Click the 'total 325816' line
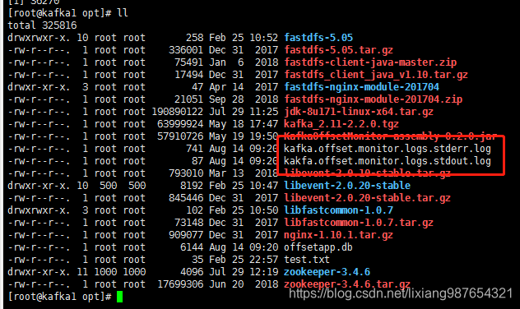Image resolution: width=520 pixels, height=309 pixels. (x=42, y=25)
